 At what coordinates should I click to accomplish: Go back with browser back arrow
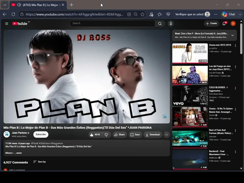click(x=5, y=14)
